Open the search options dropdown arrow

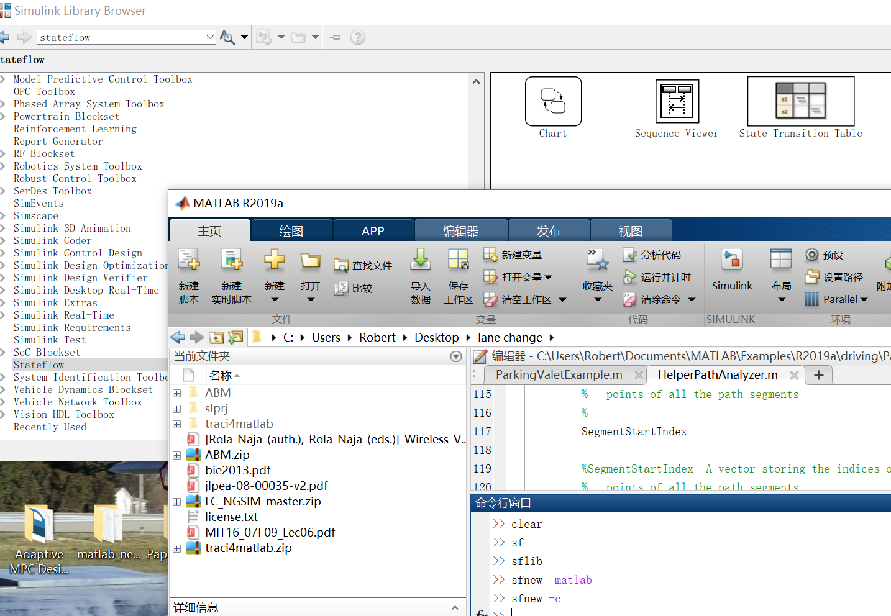pos(244,37)
